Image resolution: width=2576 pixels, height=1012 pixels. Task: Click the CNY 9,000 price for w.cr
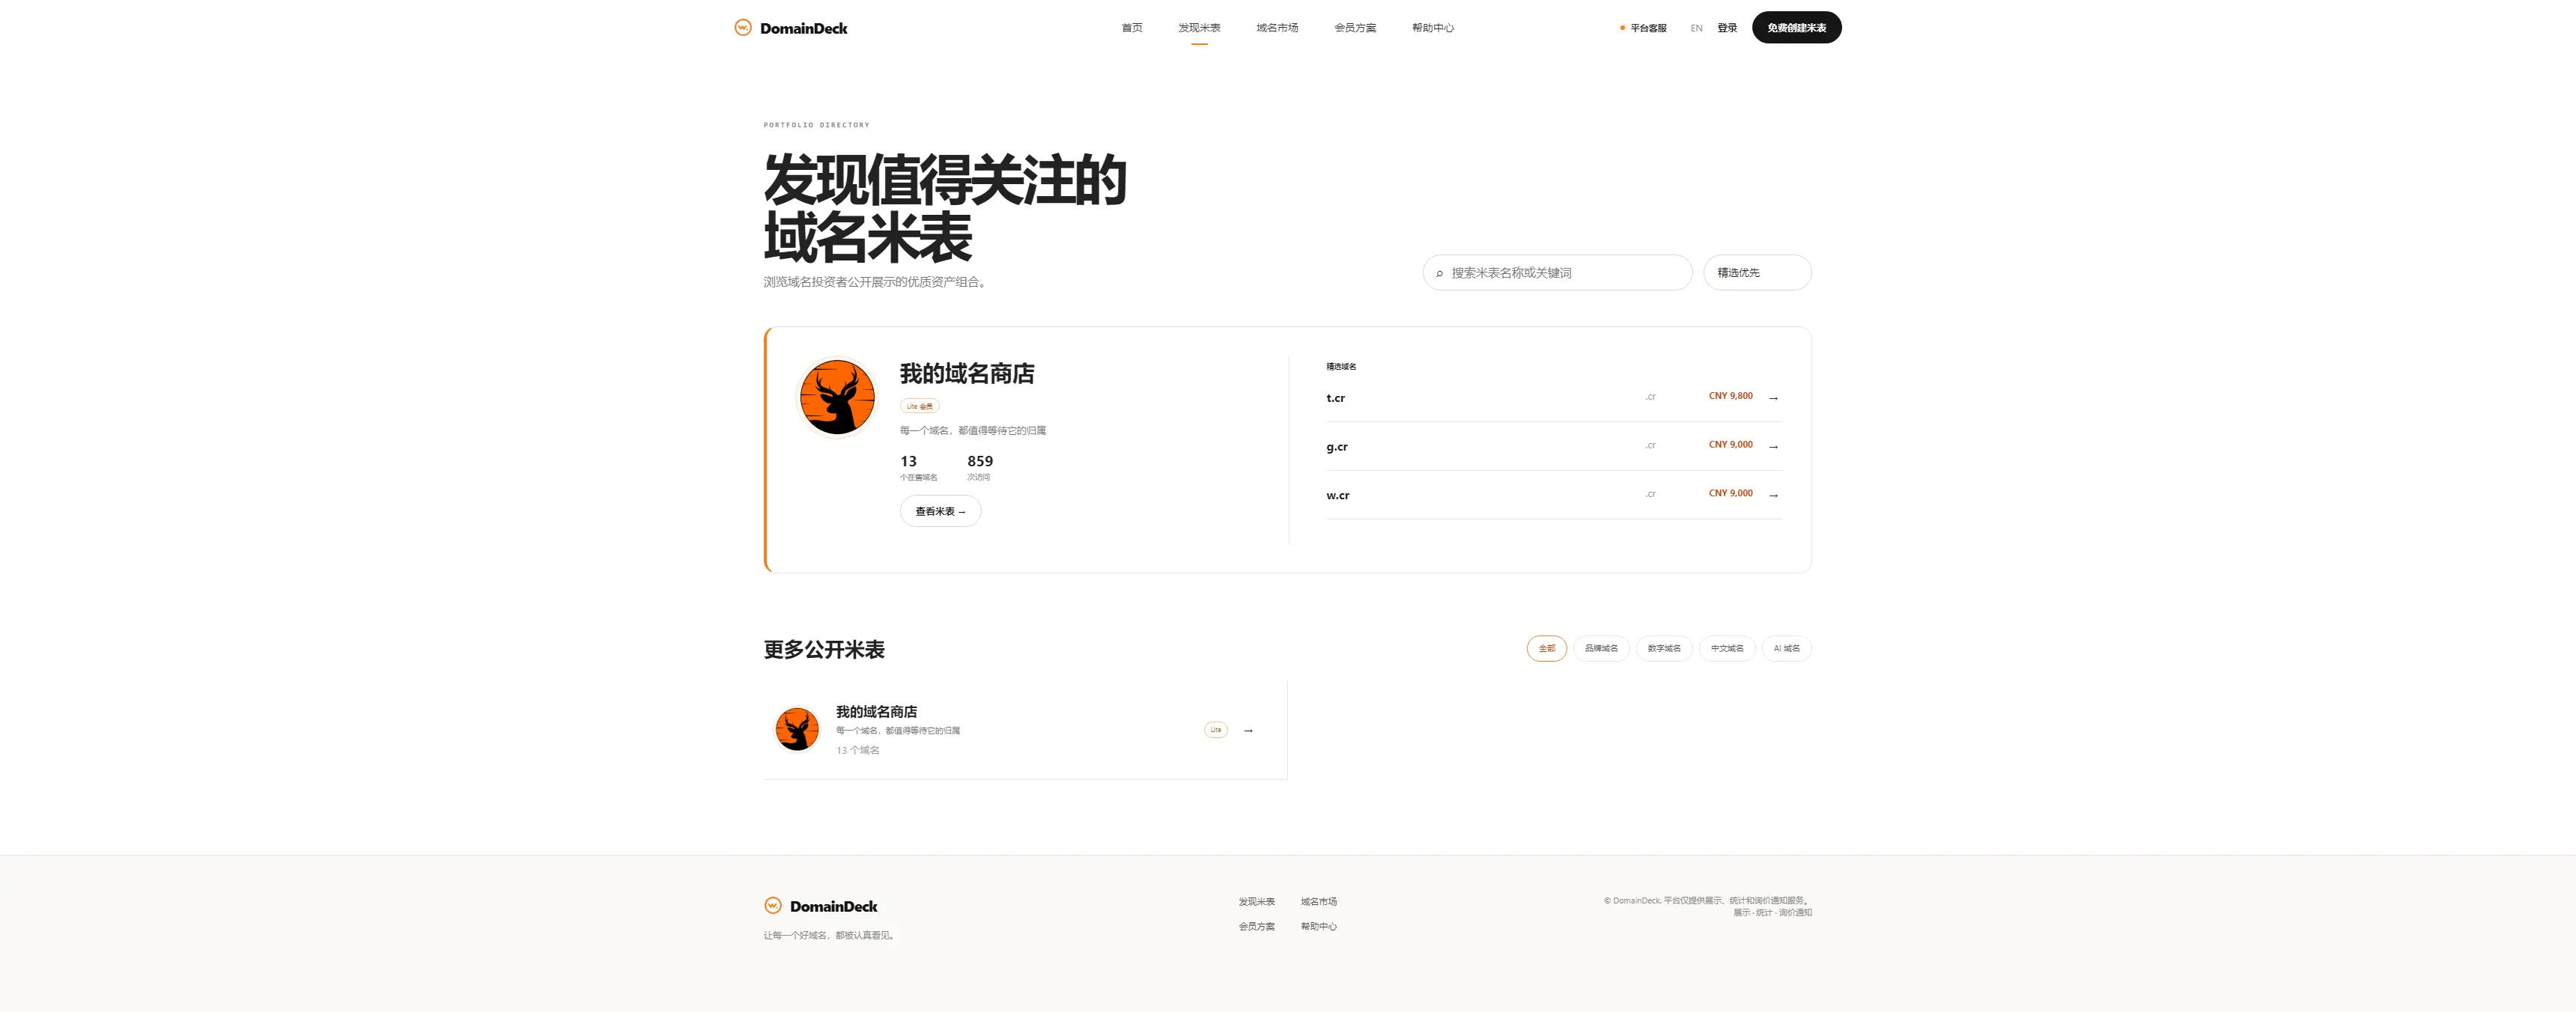pos(1730,493)
